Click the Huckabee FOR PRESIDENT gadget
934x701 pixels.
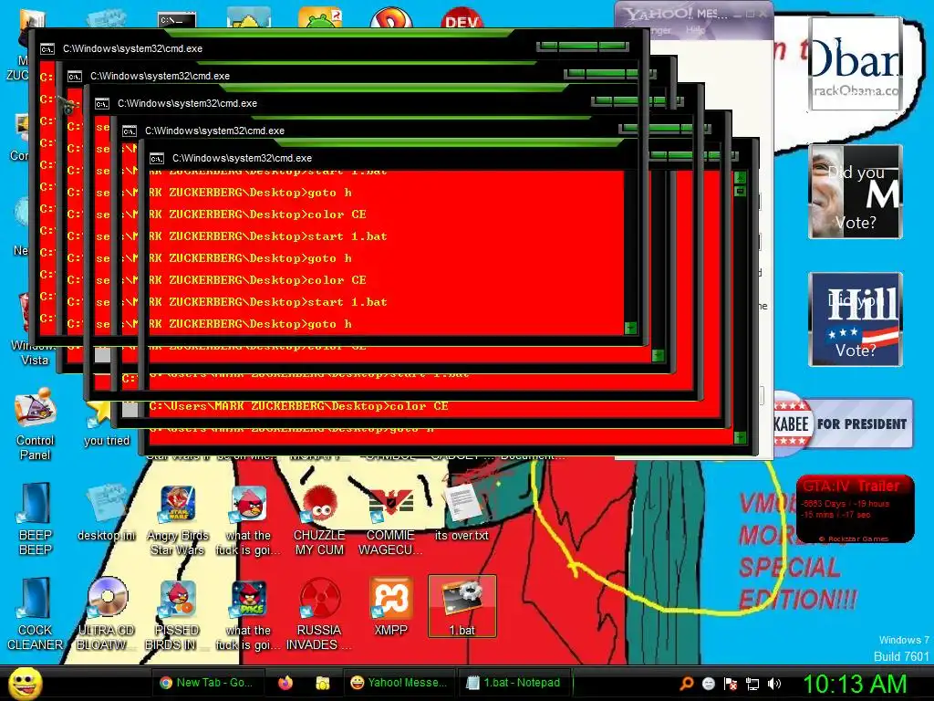tap(843, 424)
